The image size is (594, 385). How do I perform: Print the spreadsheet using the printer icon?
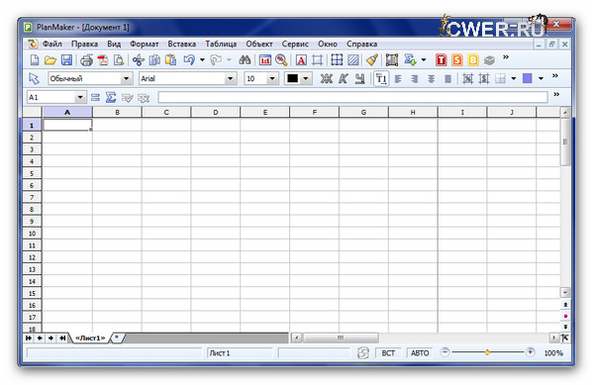click(x=86, y=59)
